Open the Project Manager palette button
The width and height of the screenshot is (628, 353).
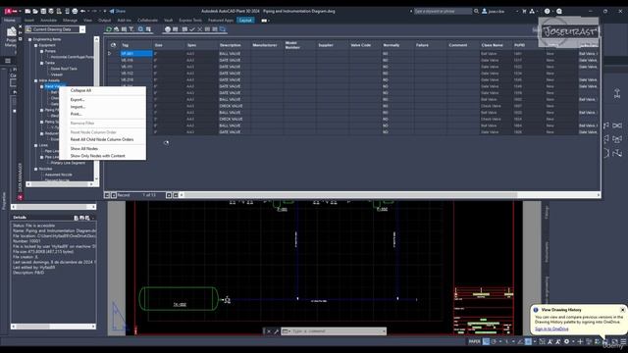tap(11, 36)
